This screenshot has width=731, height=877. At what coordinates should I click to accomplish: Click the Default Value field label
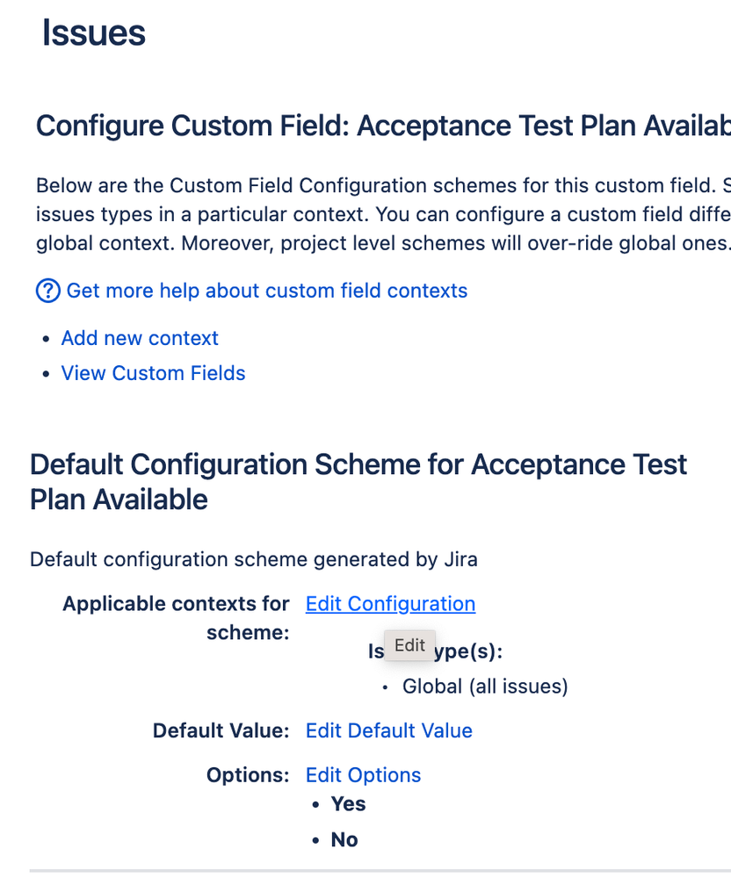coord(221,730)
